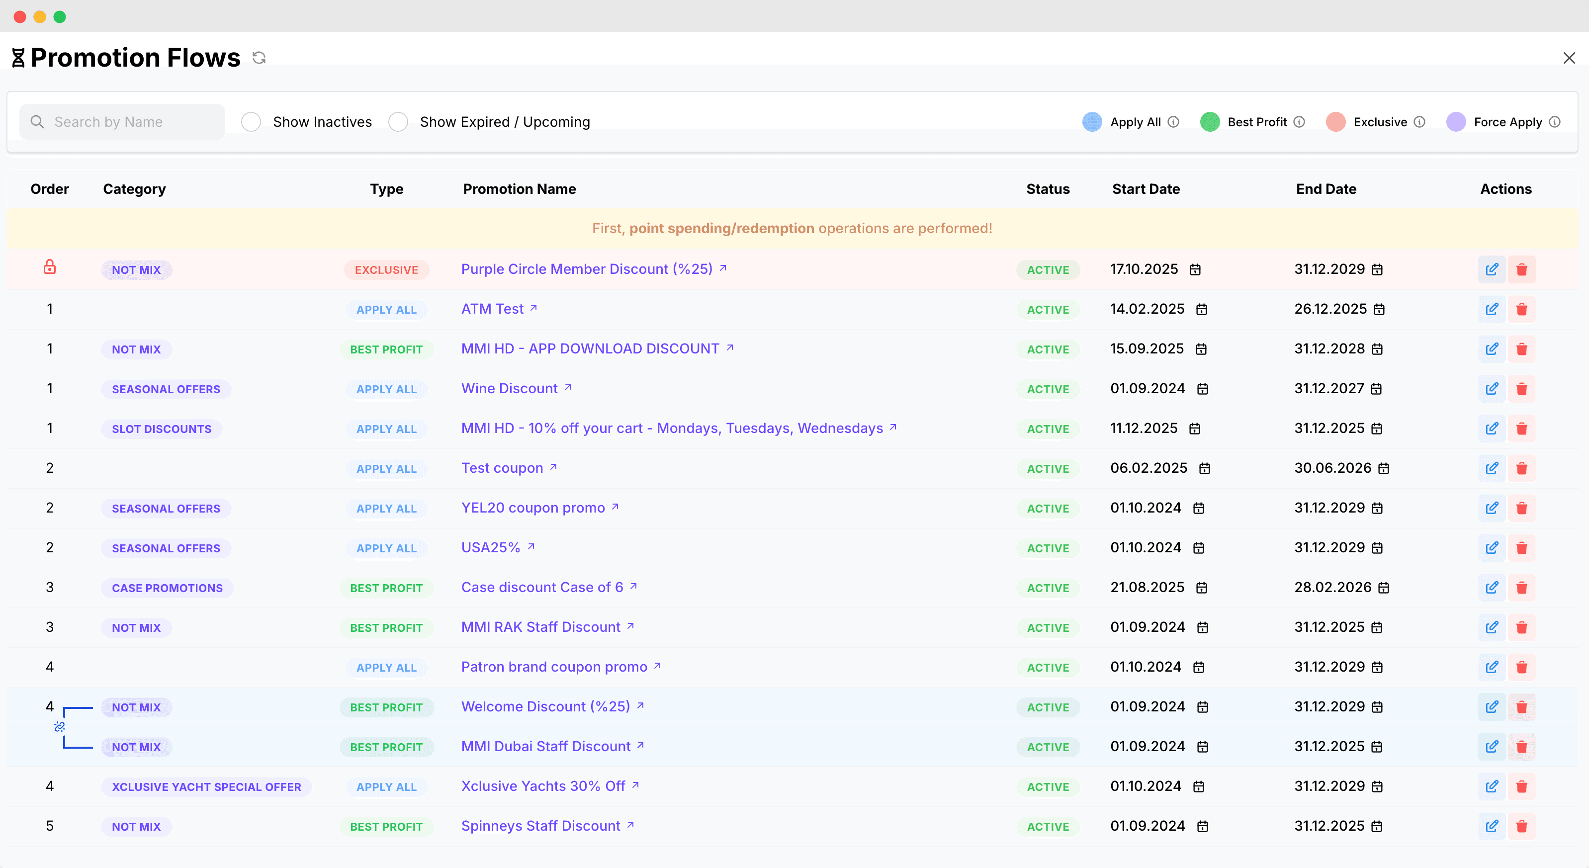Delete the Wine Discount promotion
The image size is (1589, 868).
pos(1522,389)
